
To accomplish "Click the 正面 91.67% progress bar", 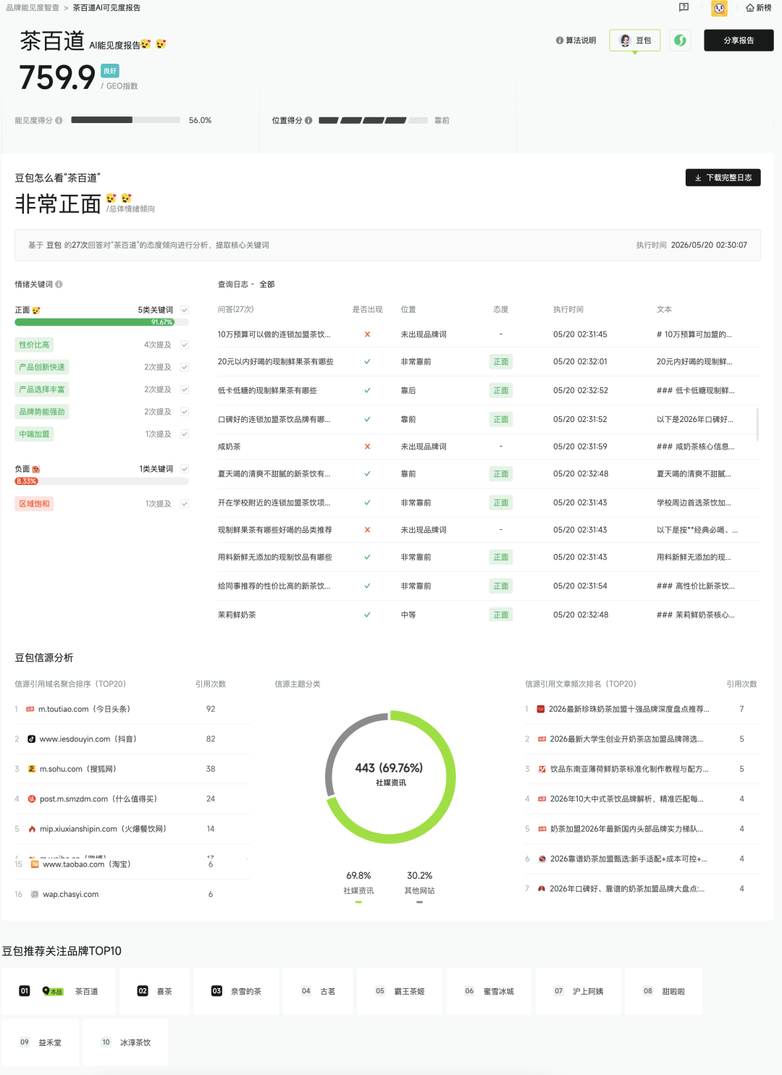I will (101, 322).
